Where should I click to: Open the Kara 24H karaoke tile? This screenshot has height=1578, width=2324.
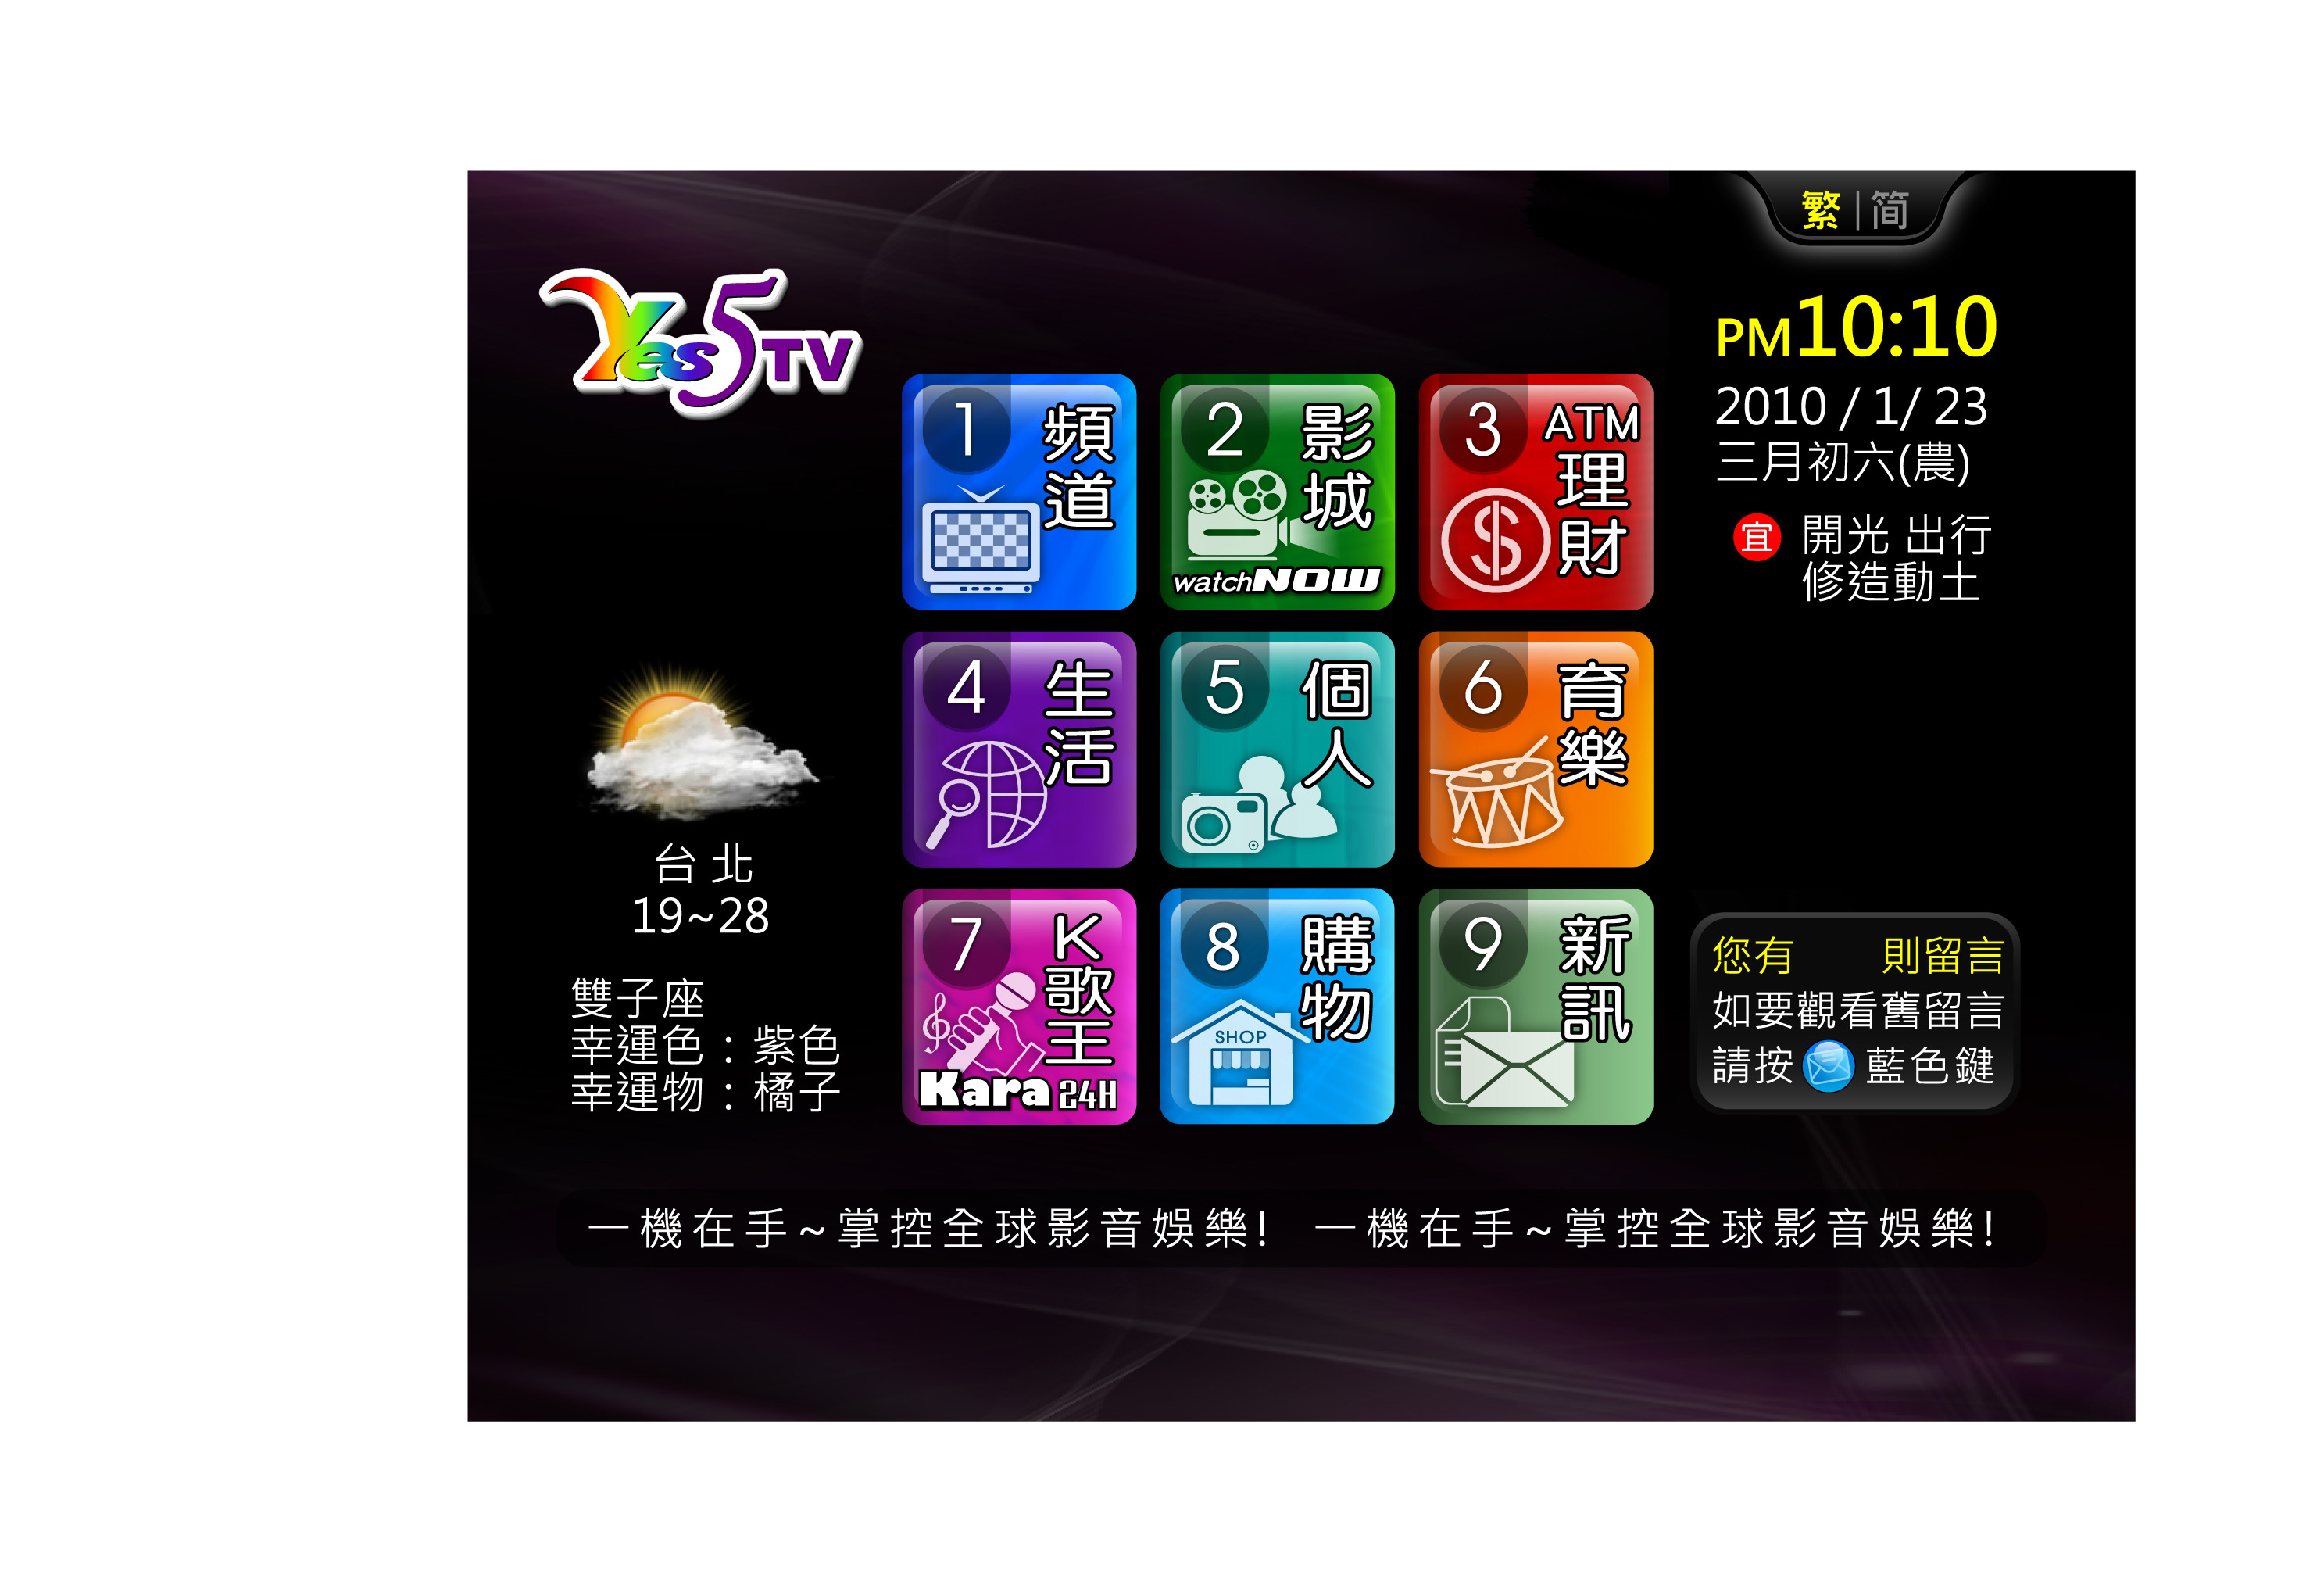click(x=1018, y=1006)
